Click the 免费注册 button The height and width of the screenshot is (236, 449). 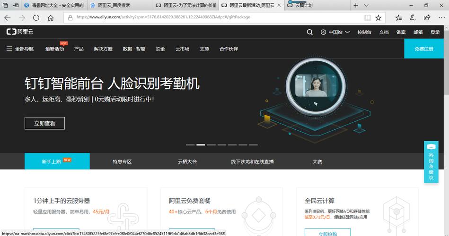tap(424, 49)
